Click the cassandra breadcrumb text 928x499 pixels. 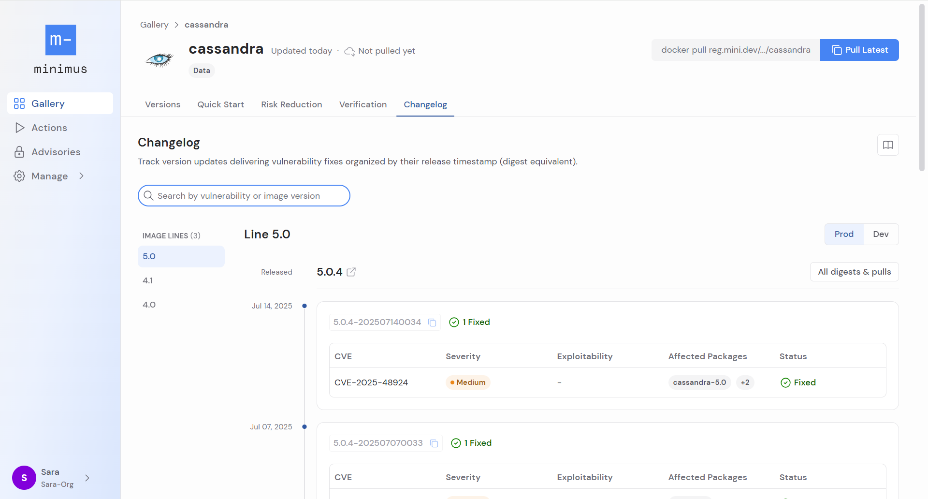(206, 25)
